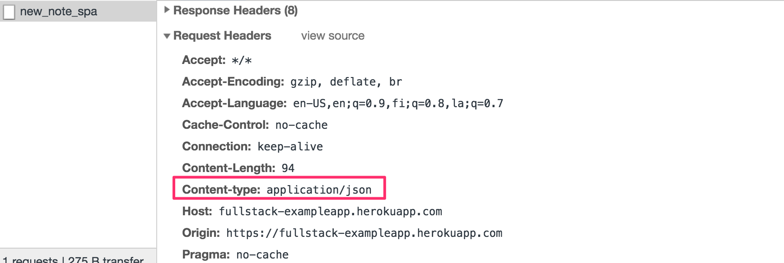The height and width of the screenshot is (263, 784).
Task: Click the requests and transfer summary text
Action: (x=73, y=259)
